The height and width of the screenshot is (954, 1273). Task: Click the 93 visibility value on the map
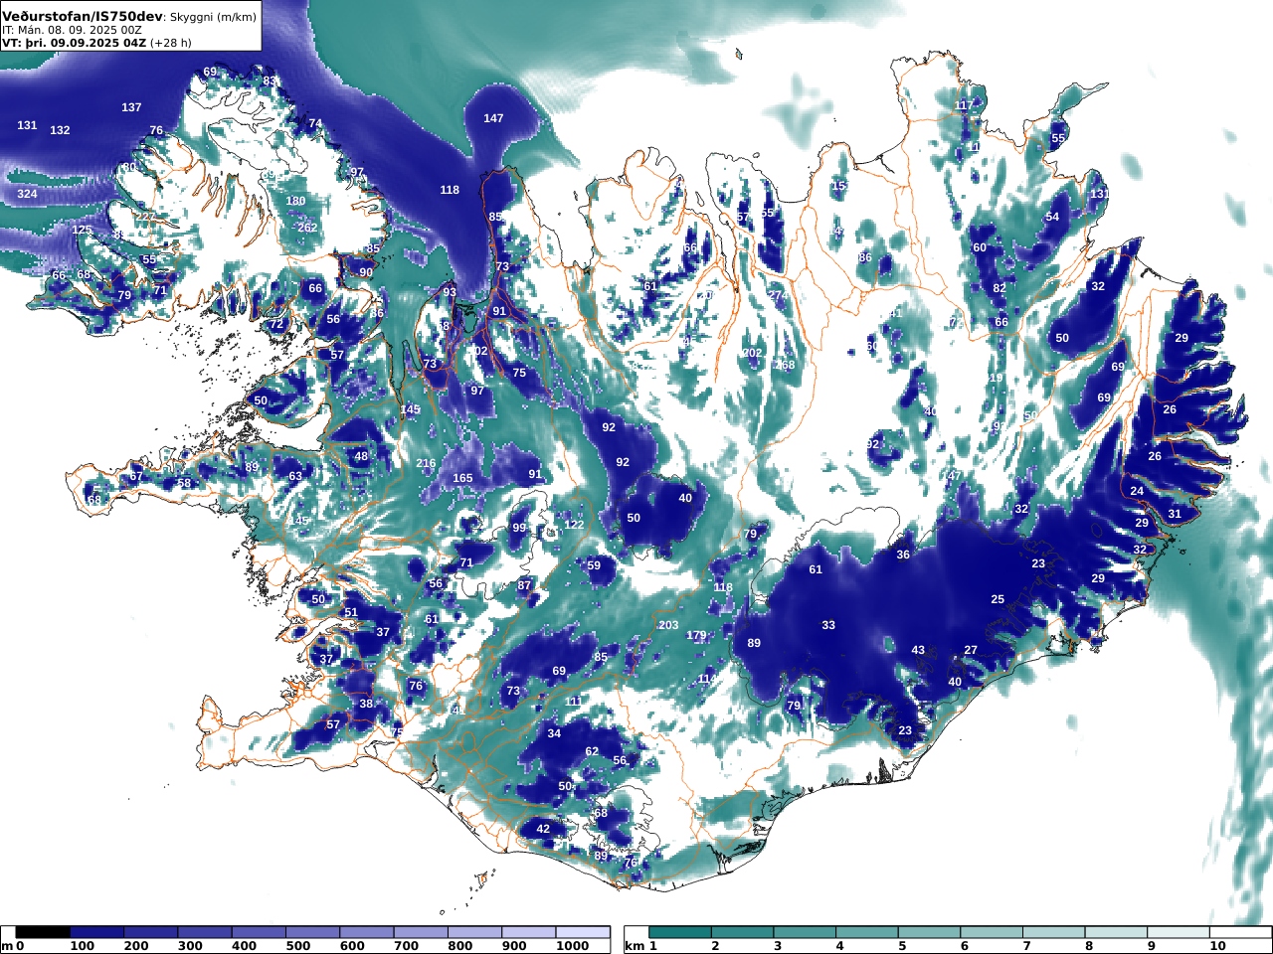pyautogui.click(x=450, y=292)
